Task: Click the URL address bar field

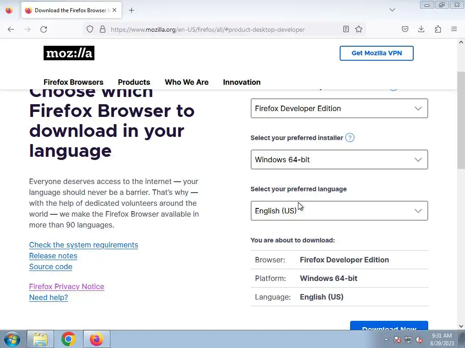Action: click(225, 29)
